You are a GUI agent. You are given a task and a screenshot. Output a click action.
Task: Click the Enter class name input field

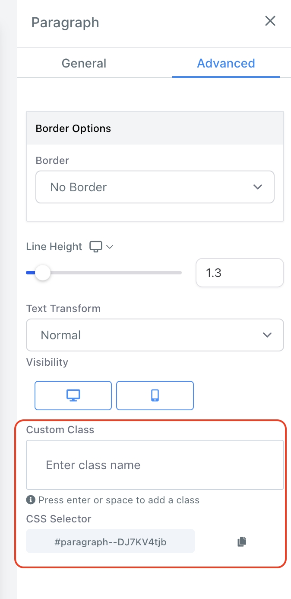click(x=155, y=465)
